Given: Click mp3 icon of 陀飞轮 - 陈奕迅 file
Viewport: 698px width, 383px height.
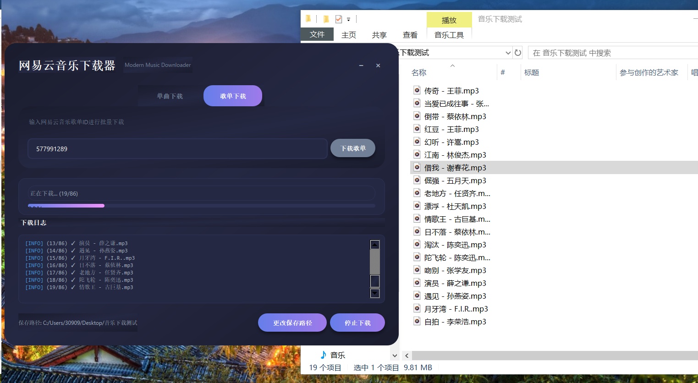Looking at the screenshot, I should tap(417, 257).
